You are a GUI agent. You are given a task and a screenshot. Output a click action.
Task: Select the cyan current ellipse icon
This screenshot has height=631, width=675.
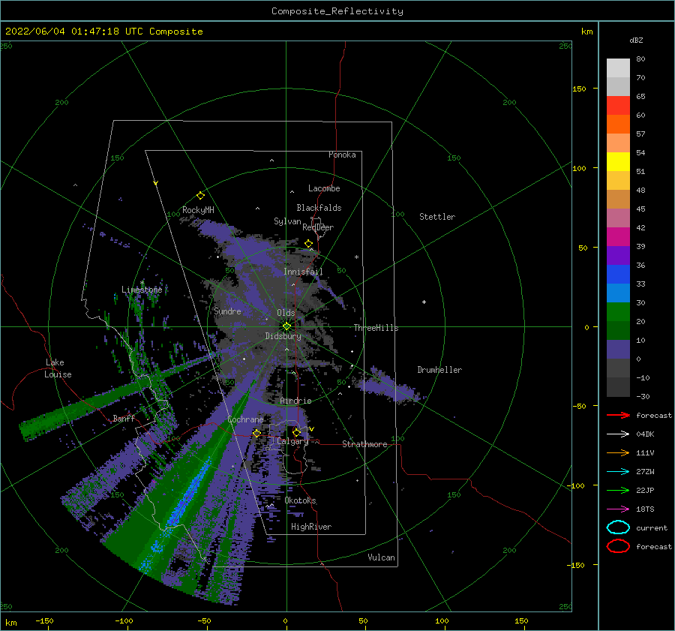618,527
